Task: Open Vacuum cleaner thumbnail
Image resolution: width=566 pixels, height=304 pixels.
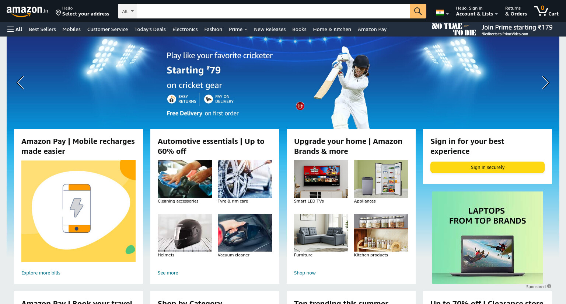Action: [x=245, y=233]
